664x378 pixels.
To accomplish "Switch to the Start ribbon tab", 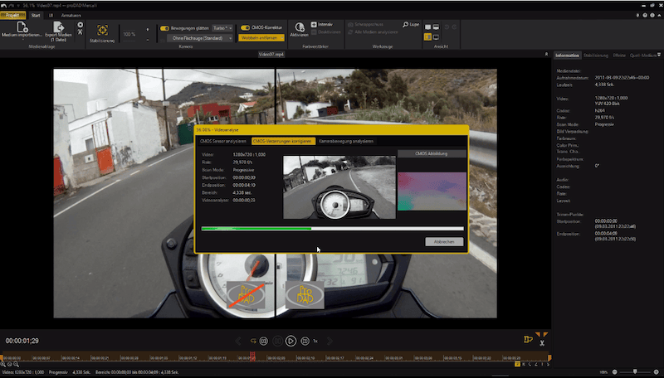I will coord(34,15).
